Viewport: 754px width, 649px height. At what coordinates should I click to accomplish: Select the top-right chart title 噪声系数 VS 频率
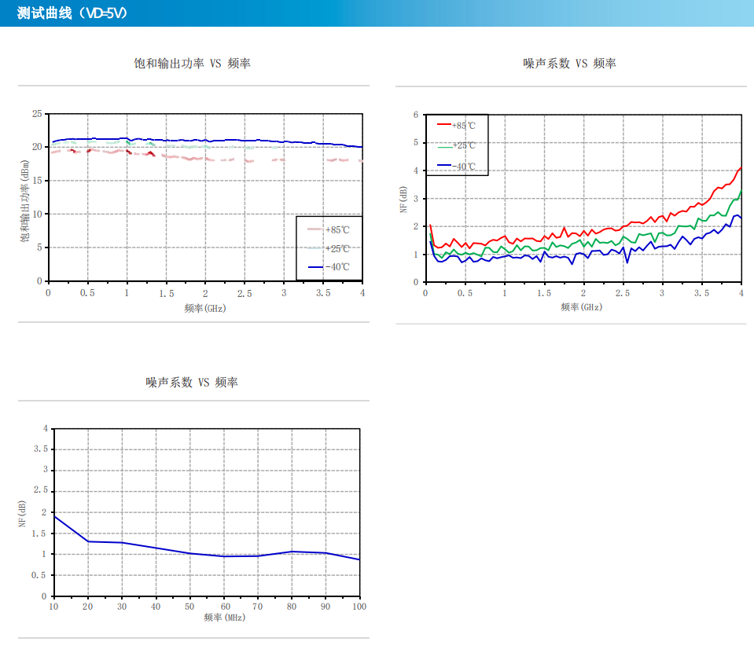click(x=570, y=64)
